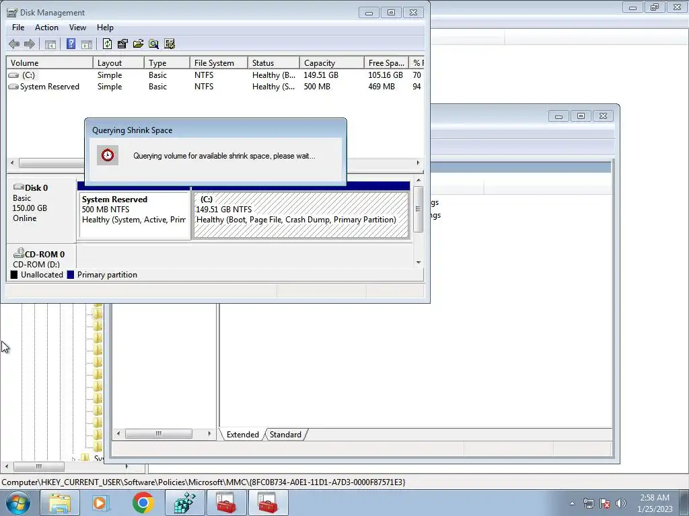Click the disk view vertical scrollbar up arrow
This screenshot has height=516, width=689.
click(x=419, y=180)
